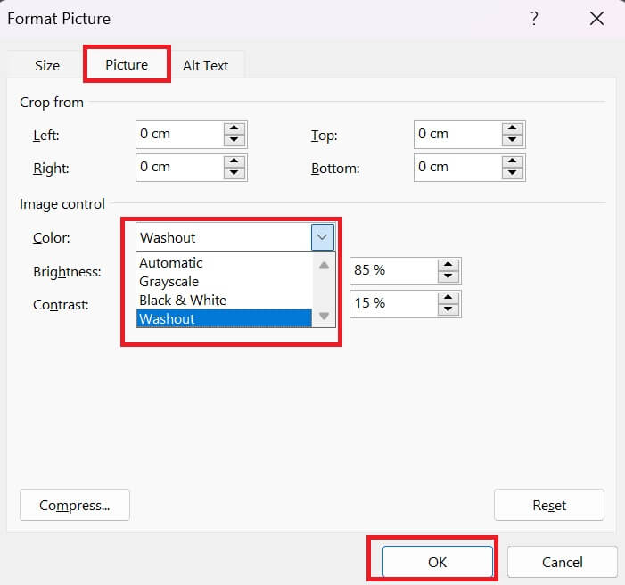Reset the picture settings
This screenshot has height=585, width=625.
pyautogui.click(x=549, y=505)
